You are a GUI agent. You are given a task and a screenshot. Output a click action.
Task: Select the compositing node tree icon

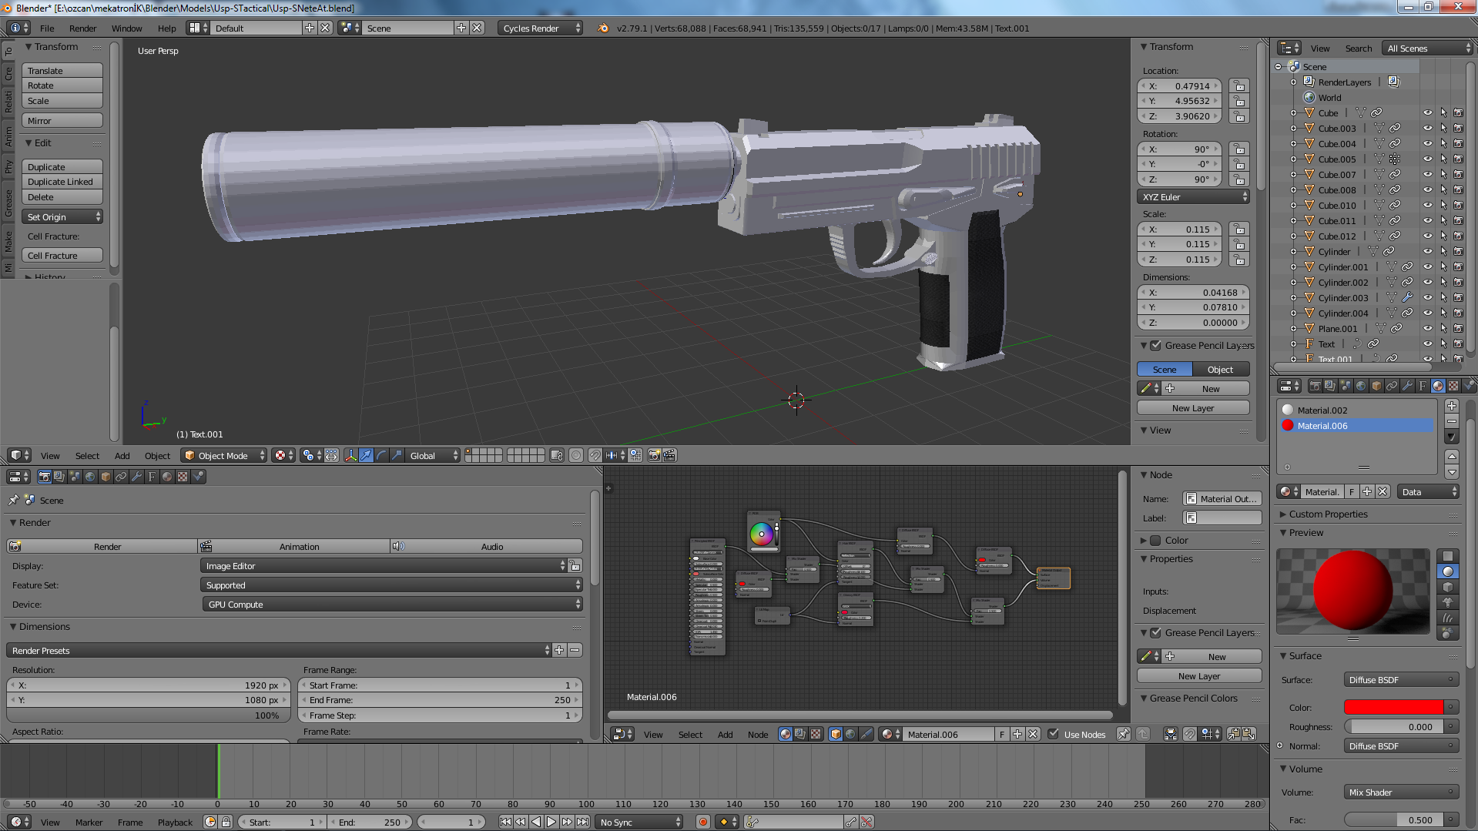800,735
